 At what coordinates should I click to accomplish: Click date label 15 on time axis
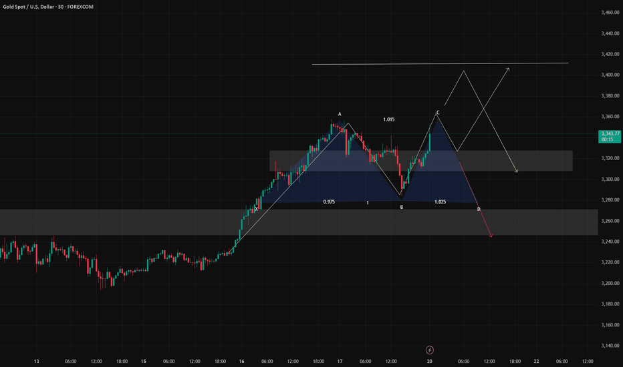[x=144, y=362]
